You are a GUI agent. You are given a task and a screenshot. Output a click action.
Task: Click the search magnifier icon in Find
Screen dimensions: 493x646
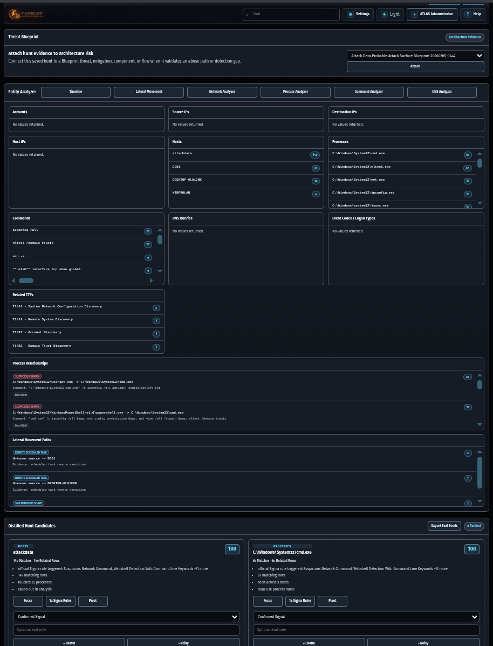(x=248, y=14)
